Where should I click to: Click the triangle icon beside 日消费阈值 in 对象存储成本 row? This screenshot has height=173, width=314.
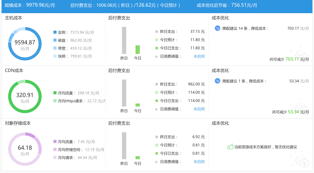pyautogui.click(x=157, y=162)
